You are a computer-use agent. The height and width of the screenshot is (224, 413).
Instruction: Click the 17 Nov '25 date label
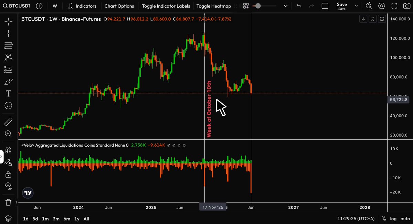point(213,207)
